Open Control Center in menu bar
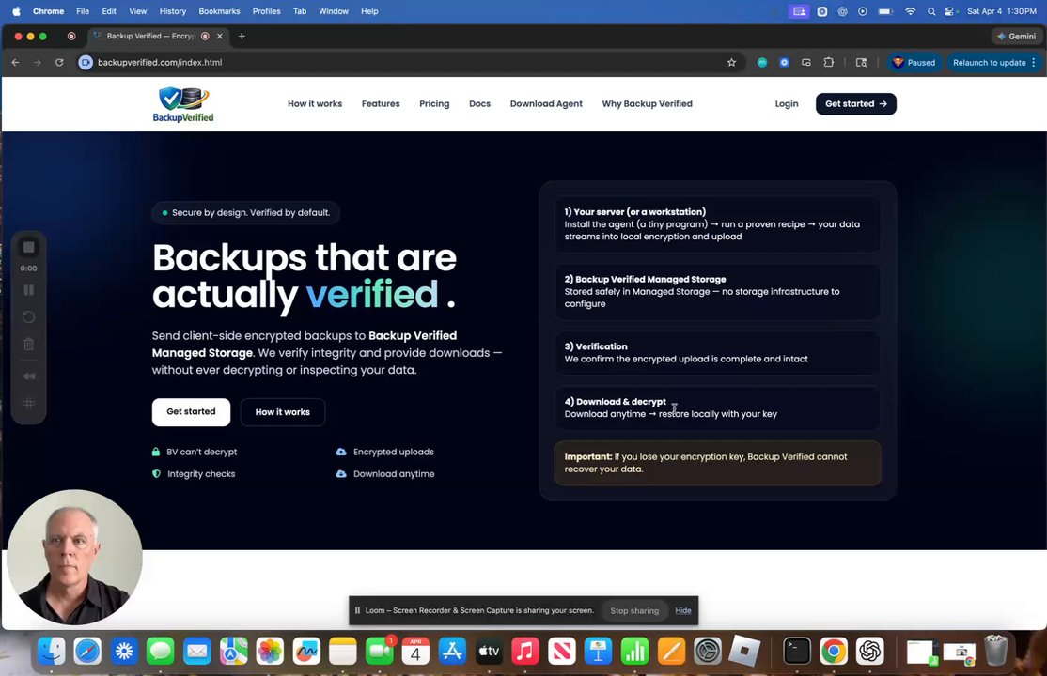1047x676 pixels. coord(949,11)
